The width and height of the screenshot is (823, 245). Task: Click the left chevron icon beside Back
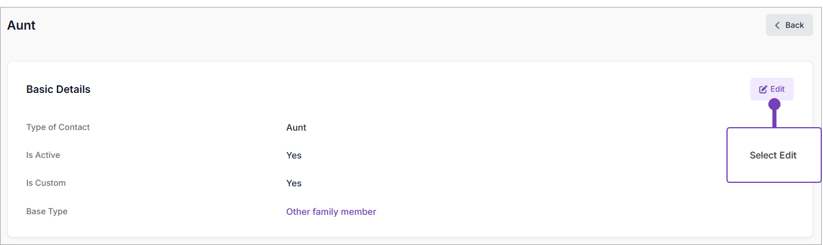click(778, 26)
